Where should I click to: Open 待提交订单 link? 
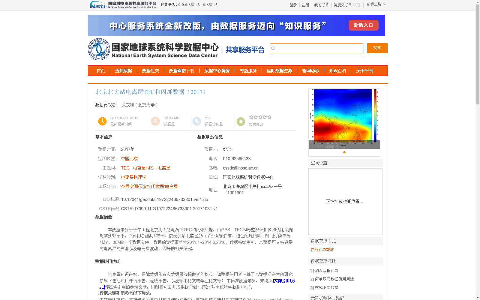347,5
